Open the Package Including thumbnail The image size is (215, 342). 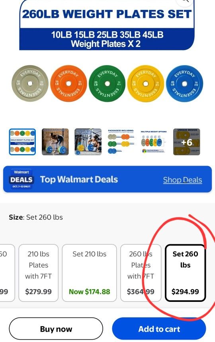coord(121,142)
